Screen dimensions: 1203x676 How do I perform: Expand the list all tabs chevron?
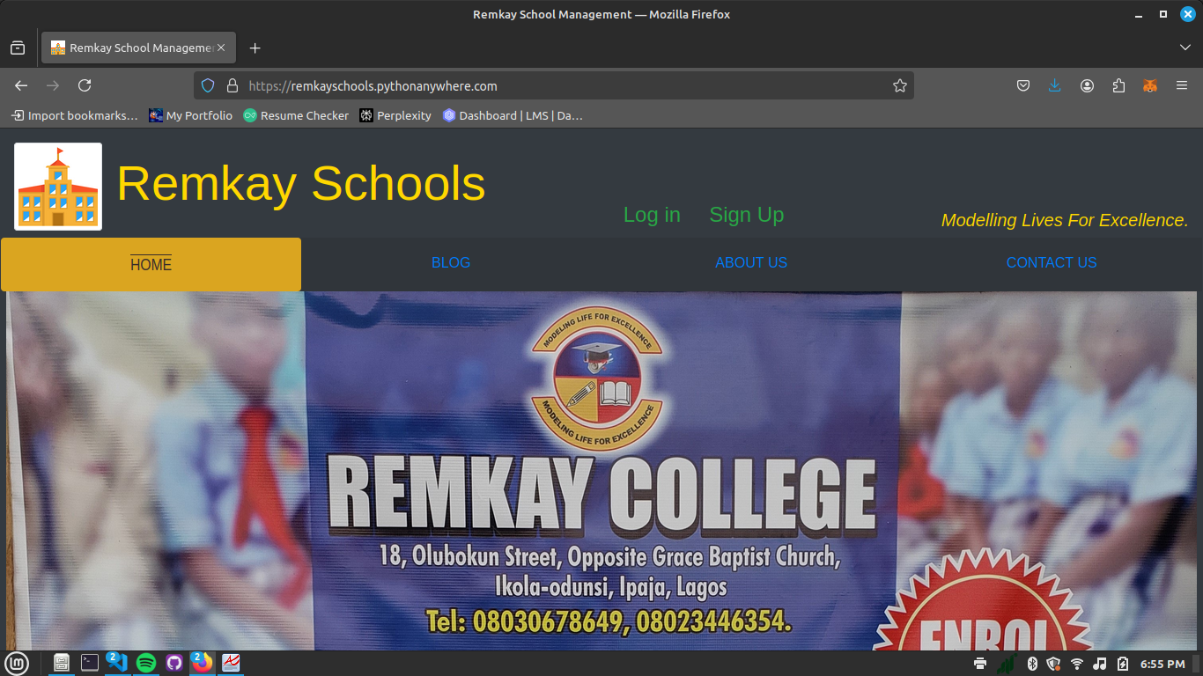click(1185, 48)
